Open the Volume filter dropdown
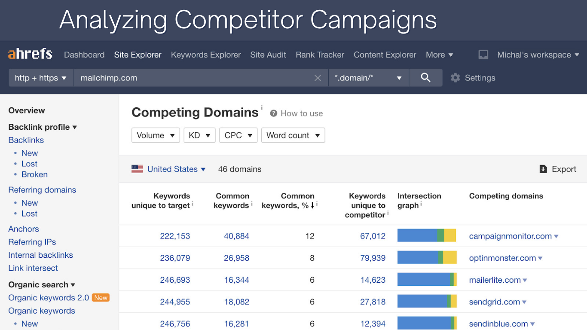Screen dimensions: 587x330 point(156,135)
